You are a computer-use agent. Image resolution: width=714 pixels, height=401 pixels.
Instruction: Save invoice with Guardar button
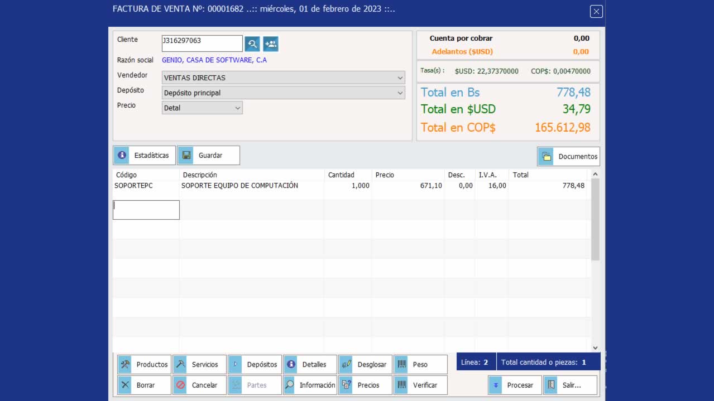point(208,156)
